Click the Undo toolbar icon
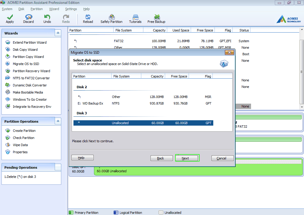Screen dimensions: 304x215 coord(47,19)
